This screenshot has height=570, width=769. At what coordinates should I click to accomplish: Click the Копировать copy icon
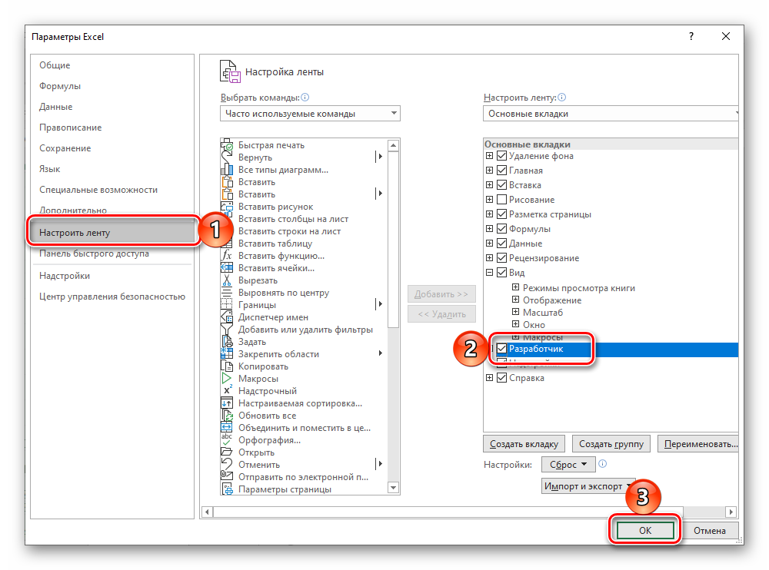point(227,366)
